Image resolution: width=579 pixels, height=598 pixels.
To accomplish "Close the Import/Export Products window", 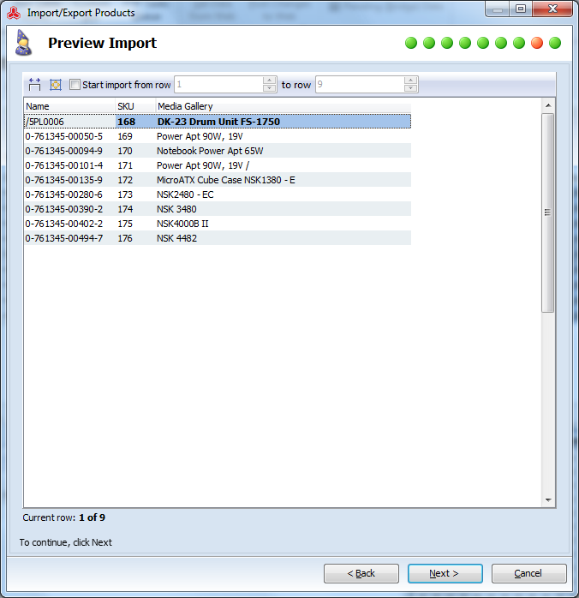I will 552,9.
